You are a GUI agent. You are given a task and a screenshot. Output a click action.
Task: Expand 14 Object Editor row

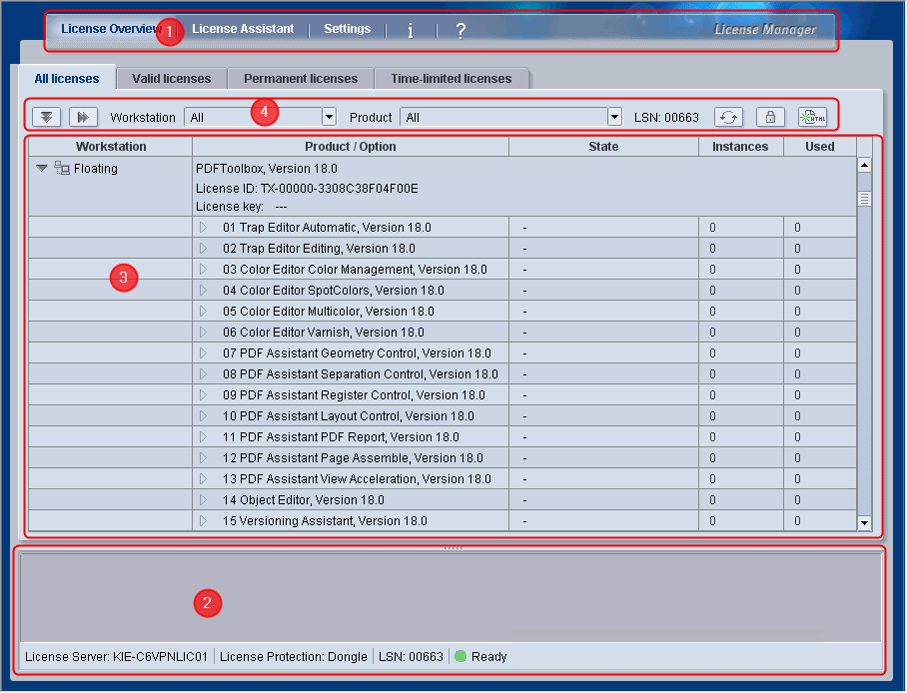tap(203, 500)
